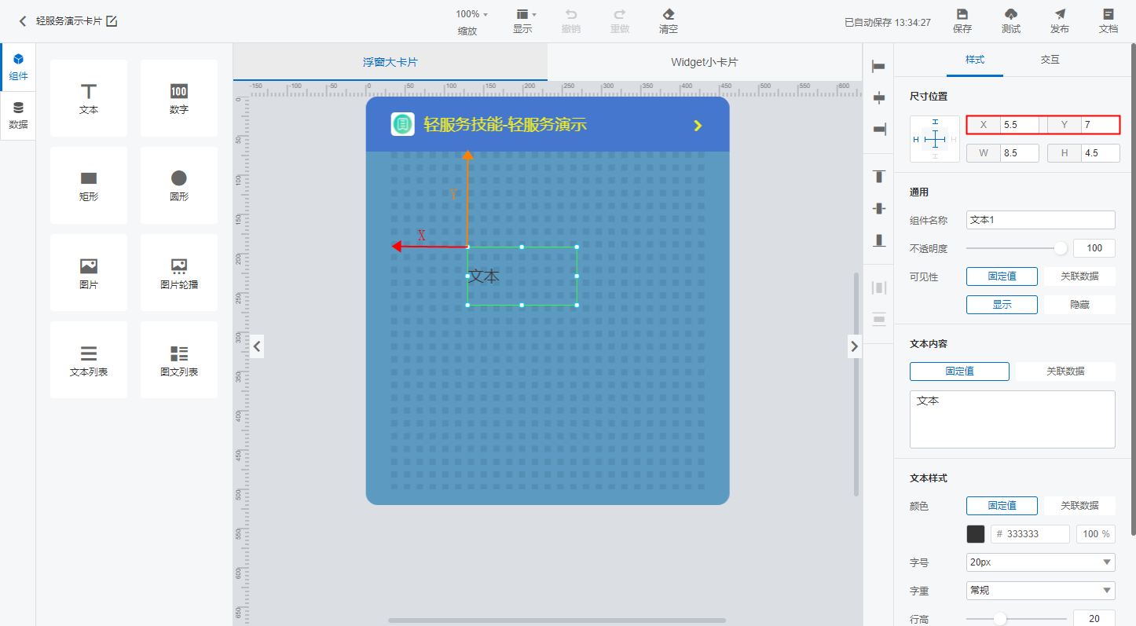The height and width of the screenshot is (626, 1136).
Task: Go back using the top-left arrow
Action: 23,21
